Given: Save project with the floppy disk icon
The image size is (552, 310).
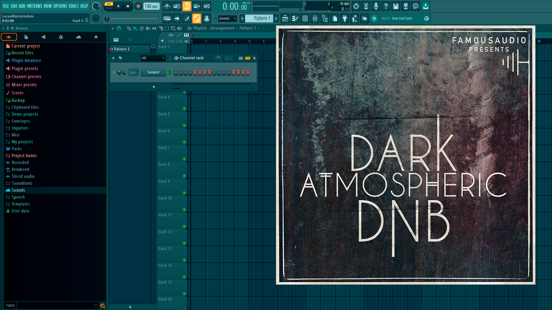Looking at the screenshot, I should [x=396, y=6].
